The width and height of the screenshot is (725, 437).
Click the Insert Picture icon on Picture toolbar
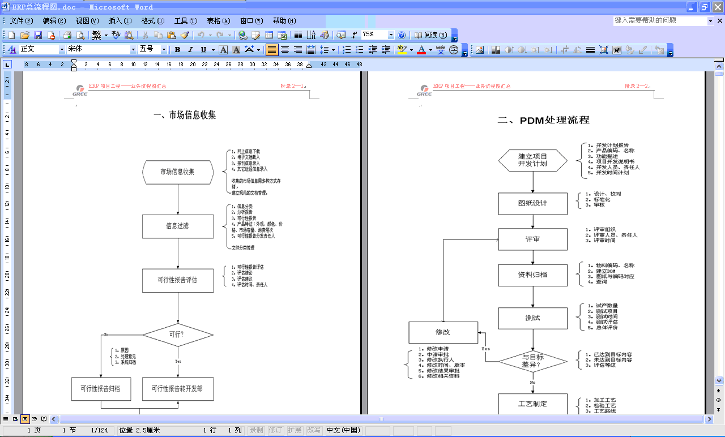pyautogui.click(x=480, y=50)
